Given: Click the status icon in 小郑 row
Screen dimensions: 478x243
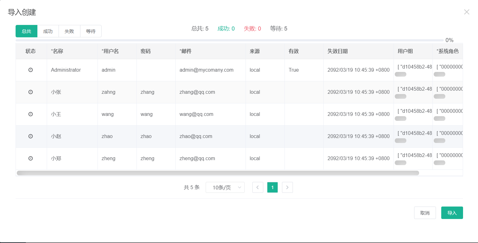Looking at the screenshot, I should click(x=31, y=158).
